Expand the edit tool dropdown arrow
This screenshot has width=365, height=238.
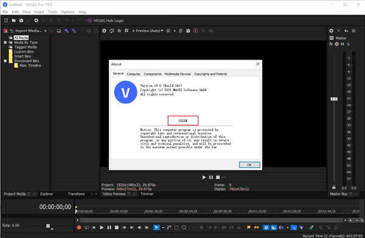click(163, 228)
